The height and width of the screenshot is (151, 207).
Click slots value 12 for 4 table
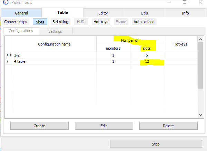[x=147, y=61]
